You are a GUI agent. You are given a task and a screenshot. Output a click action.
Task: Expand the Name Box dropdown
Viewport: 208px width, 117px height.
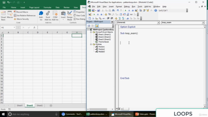[x=14, y=27]
